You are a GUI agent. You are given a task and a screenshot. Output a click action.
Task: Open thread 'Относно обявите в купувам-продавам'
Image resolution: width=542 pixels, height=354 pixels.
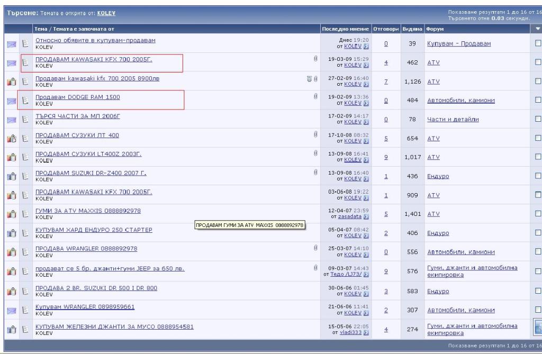pos(95,40)
